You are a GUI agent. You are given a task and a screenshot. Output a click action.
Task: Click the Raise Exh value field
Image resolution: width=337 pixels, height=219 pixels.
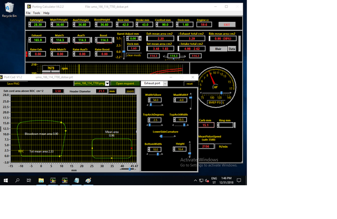click(38, 54)
